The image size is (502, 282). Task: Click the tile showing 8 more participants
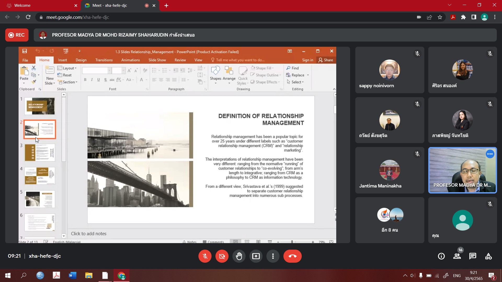click(x=390, y=220)
